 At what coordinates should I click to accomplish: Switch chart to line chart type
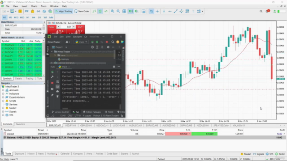click(106, 11)
